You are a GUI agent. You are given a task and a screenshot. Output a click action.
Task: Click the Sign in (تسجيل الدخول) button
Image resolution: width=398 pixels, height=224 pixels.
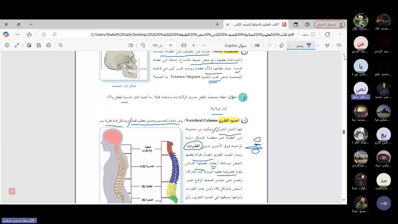coord(330,24)
